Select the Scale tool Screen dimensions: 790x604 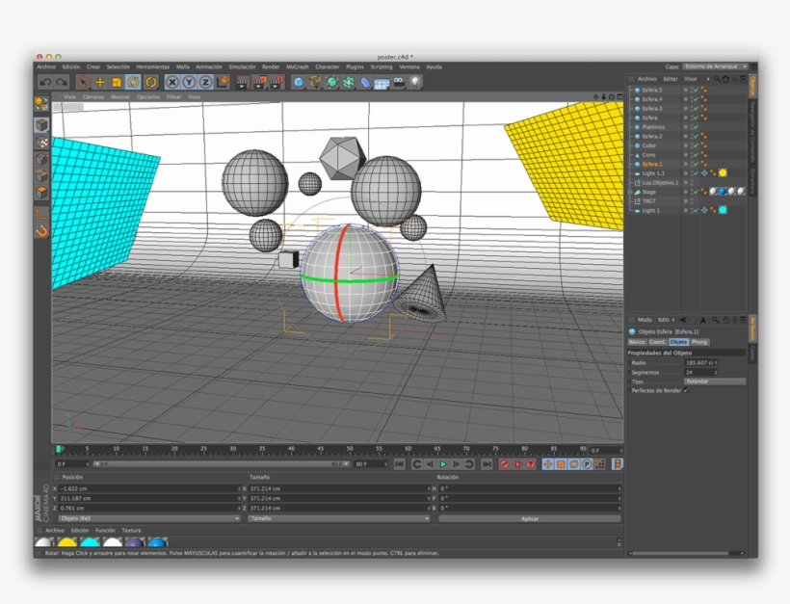coord(117,83)
